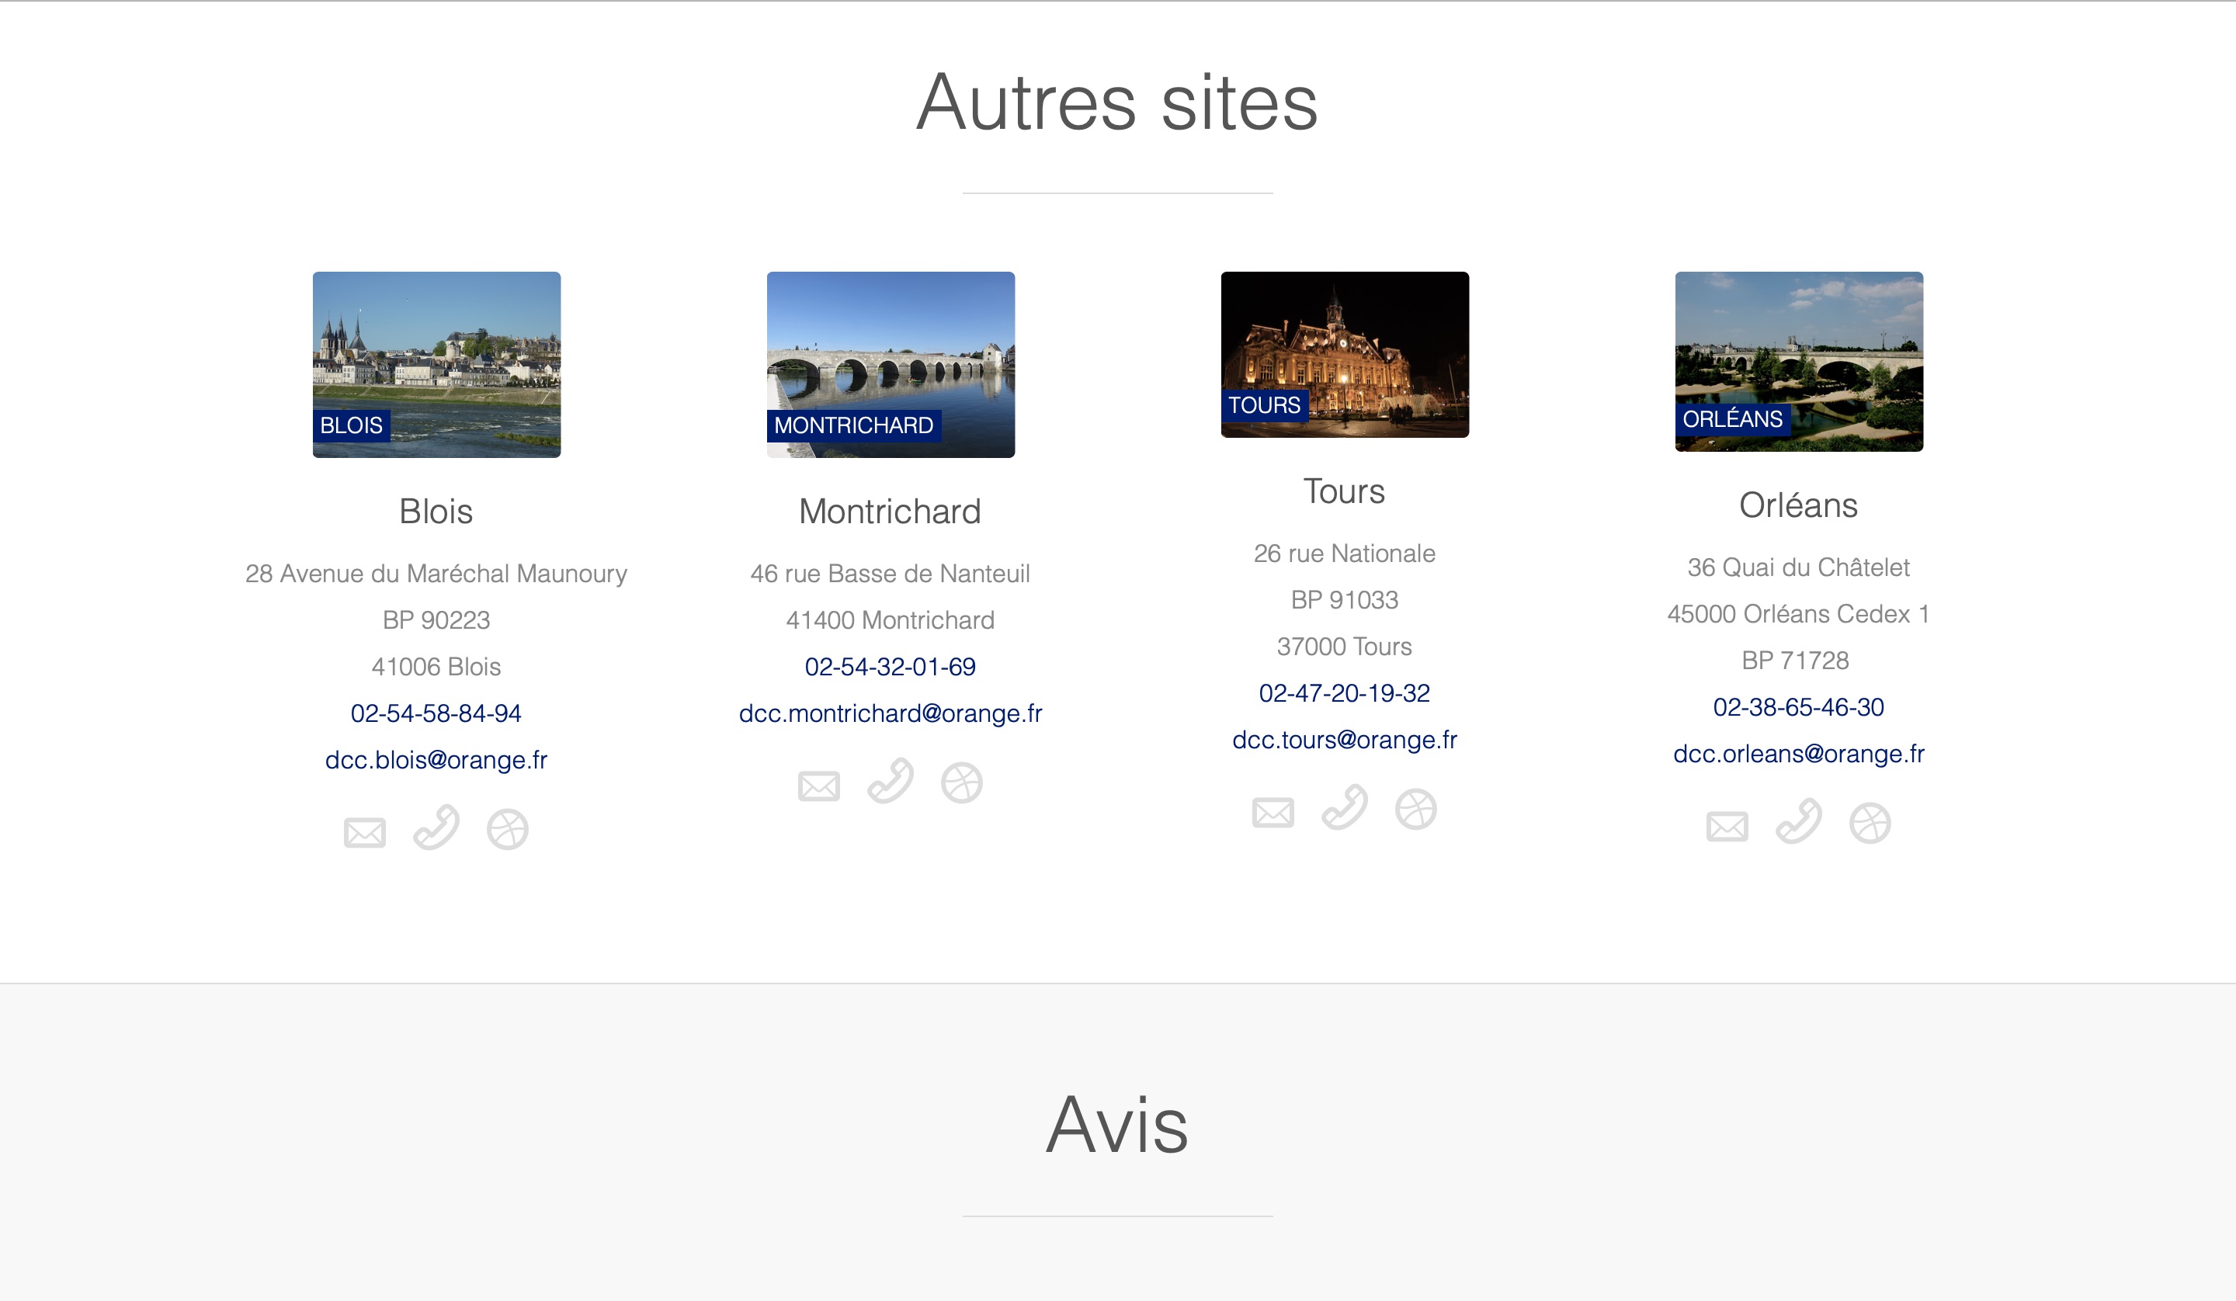2236x1301 pixels.
Task: Call Blois number 02-54-58-84-94
Action: [436, 713]
